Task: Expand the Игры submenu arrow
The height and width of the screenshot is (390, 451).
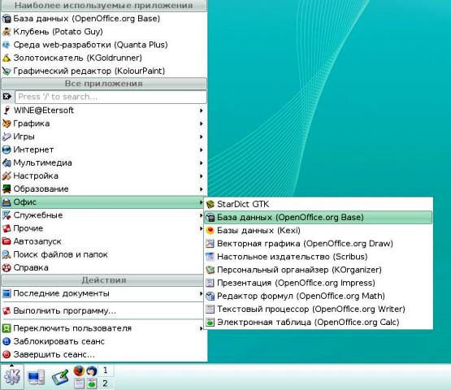Action: (202, 136)
